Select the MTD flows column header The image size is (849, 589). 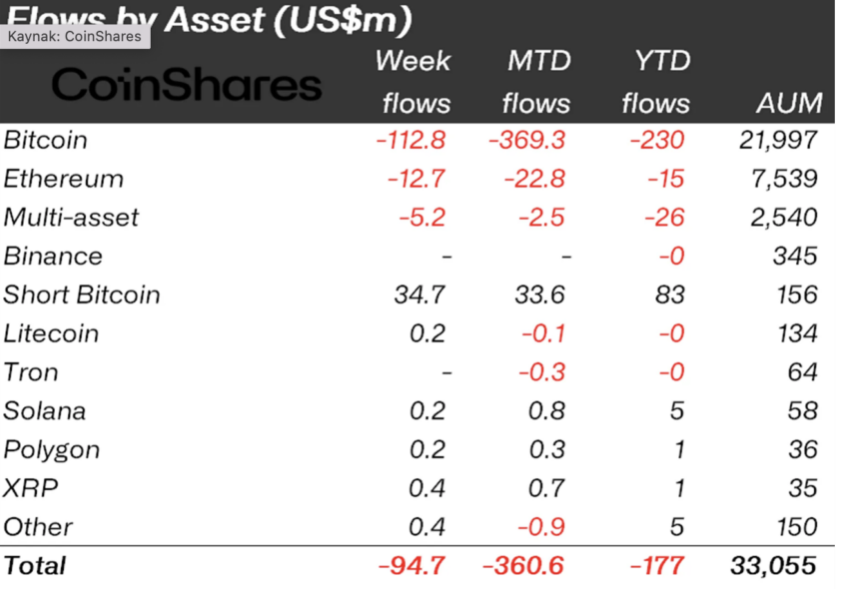536,82
